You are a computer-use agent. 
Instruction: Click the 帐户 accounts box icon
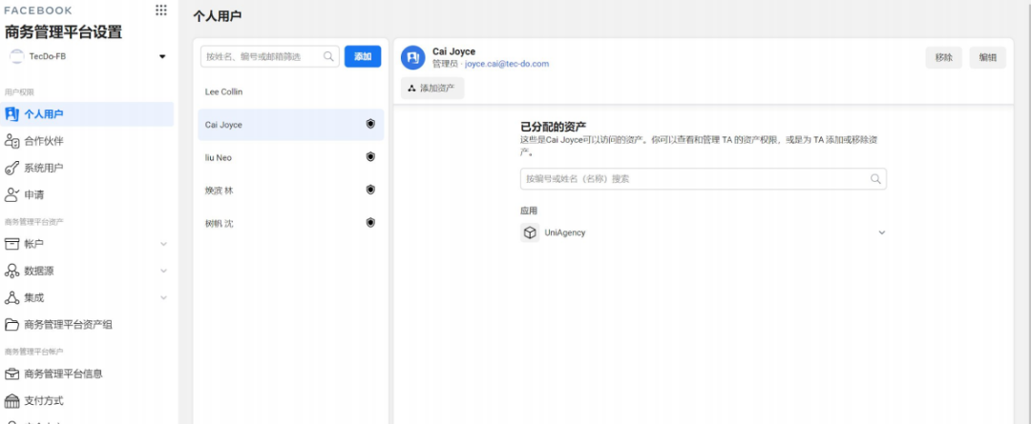(x=11, y=244)
